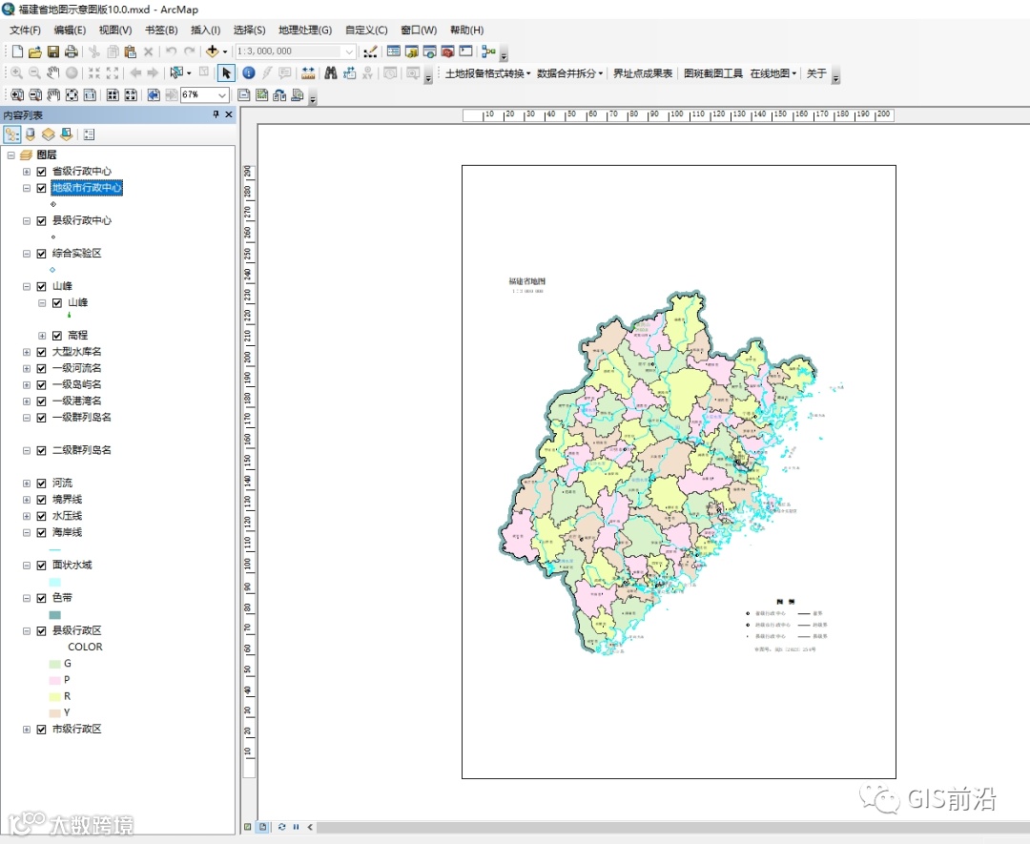The height and width of the screenshot is (844, 1030).
Task: Toggle visibility of 县级行政中心 layer
Action: point(41,220)
